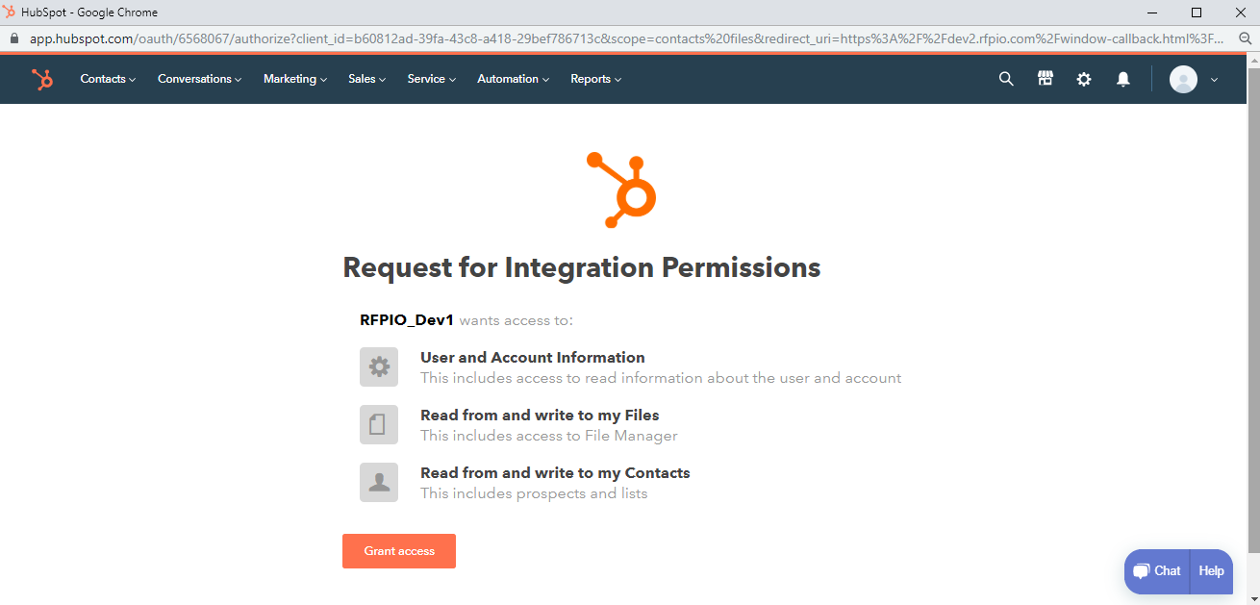Open the Chat widget
The image size is (1260, 605).
(1157, 571)
